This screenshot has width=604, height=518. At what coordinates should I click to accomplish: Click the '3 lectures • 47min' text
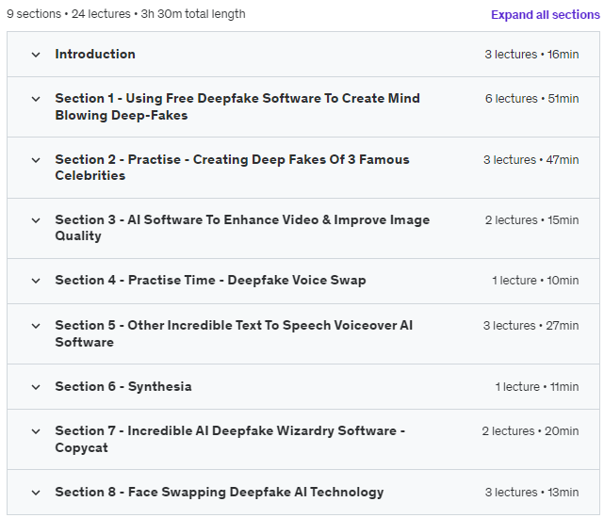[x=531, y=159]
